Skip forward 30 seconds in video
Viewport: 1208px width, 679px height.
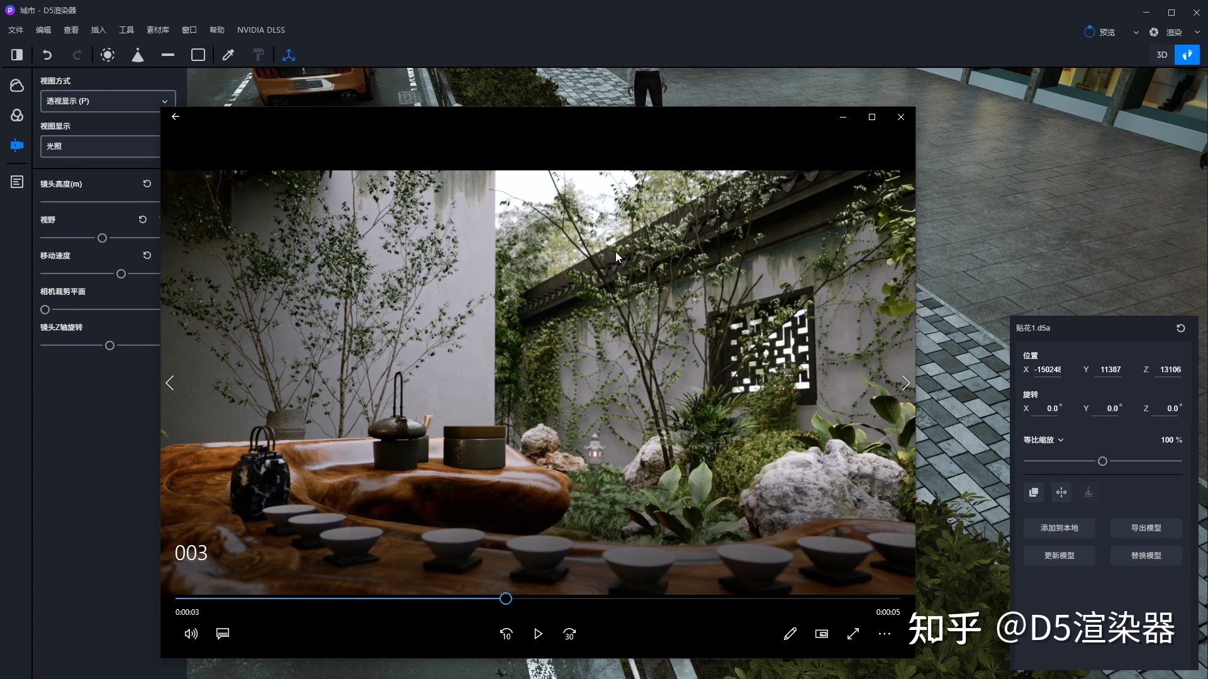(569, 634)
